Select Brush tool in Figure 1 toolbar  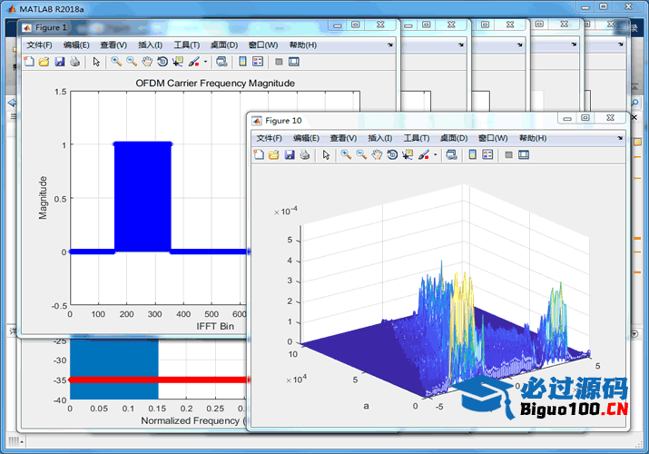point(193,62)
